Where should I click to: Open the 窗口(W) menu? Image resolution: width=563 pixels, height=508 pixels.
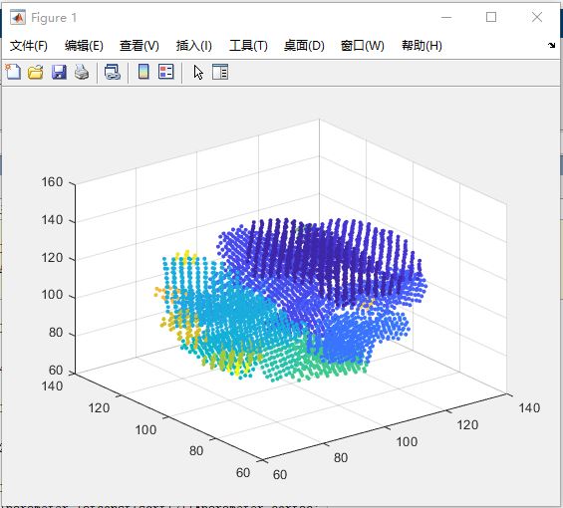coord(362,46)
